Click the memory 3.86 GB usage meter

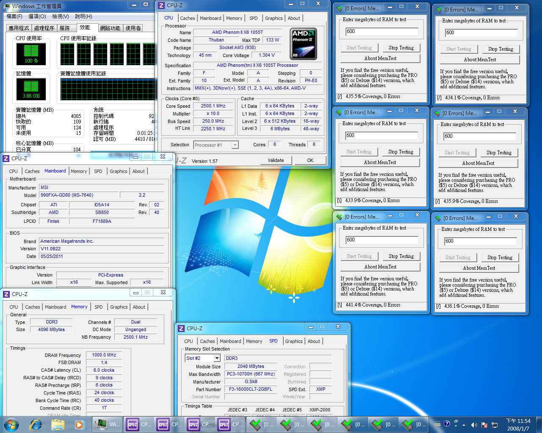(x=31, y=89)
